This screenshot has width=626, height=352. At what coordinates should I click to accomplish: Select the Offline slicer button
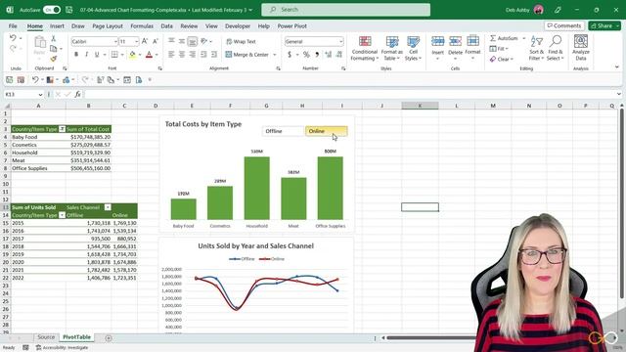pos(283,131)
